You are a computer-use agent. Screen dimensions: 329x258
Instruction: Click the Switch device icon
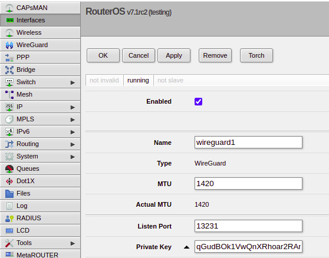pos(9,82)
